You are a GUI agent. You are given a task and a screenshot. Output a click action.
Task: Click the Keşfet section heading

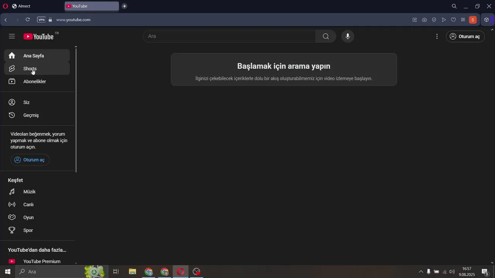[x=15, y=180]
